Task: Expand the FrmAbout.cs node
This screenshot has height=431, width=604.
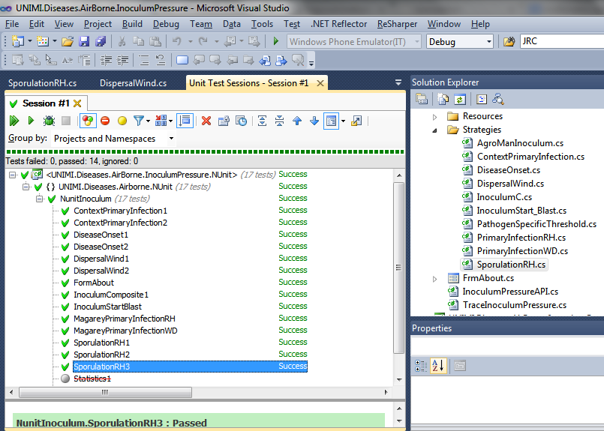Action: pyautogui.click(x=435, y=279)
